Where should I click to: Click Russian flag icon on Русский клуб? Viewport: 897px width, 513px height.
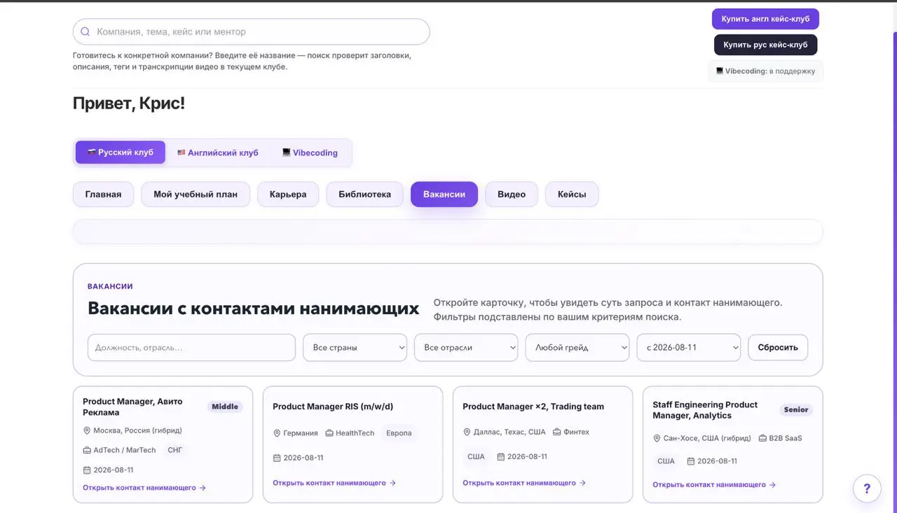click(x=91, y=152)
